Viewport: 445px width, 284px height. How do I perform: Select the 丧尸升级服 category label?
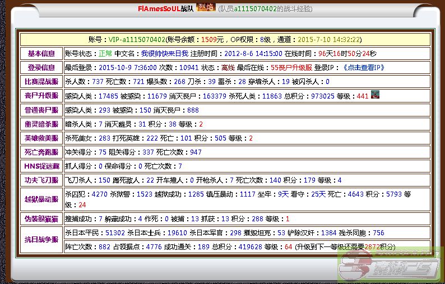pos(41,96)
